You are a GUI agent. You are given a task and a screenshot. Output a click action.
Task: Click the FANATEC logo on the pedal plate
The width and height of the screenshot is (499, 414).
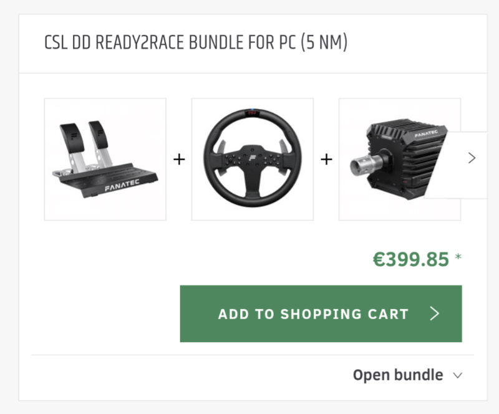click(123, 185)
